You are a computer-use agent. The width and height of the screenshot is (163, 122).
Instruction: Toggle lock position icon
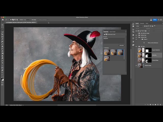coord(142,31)
